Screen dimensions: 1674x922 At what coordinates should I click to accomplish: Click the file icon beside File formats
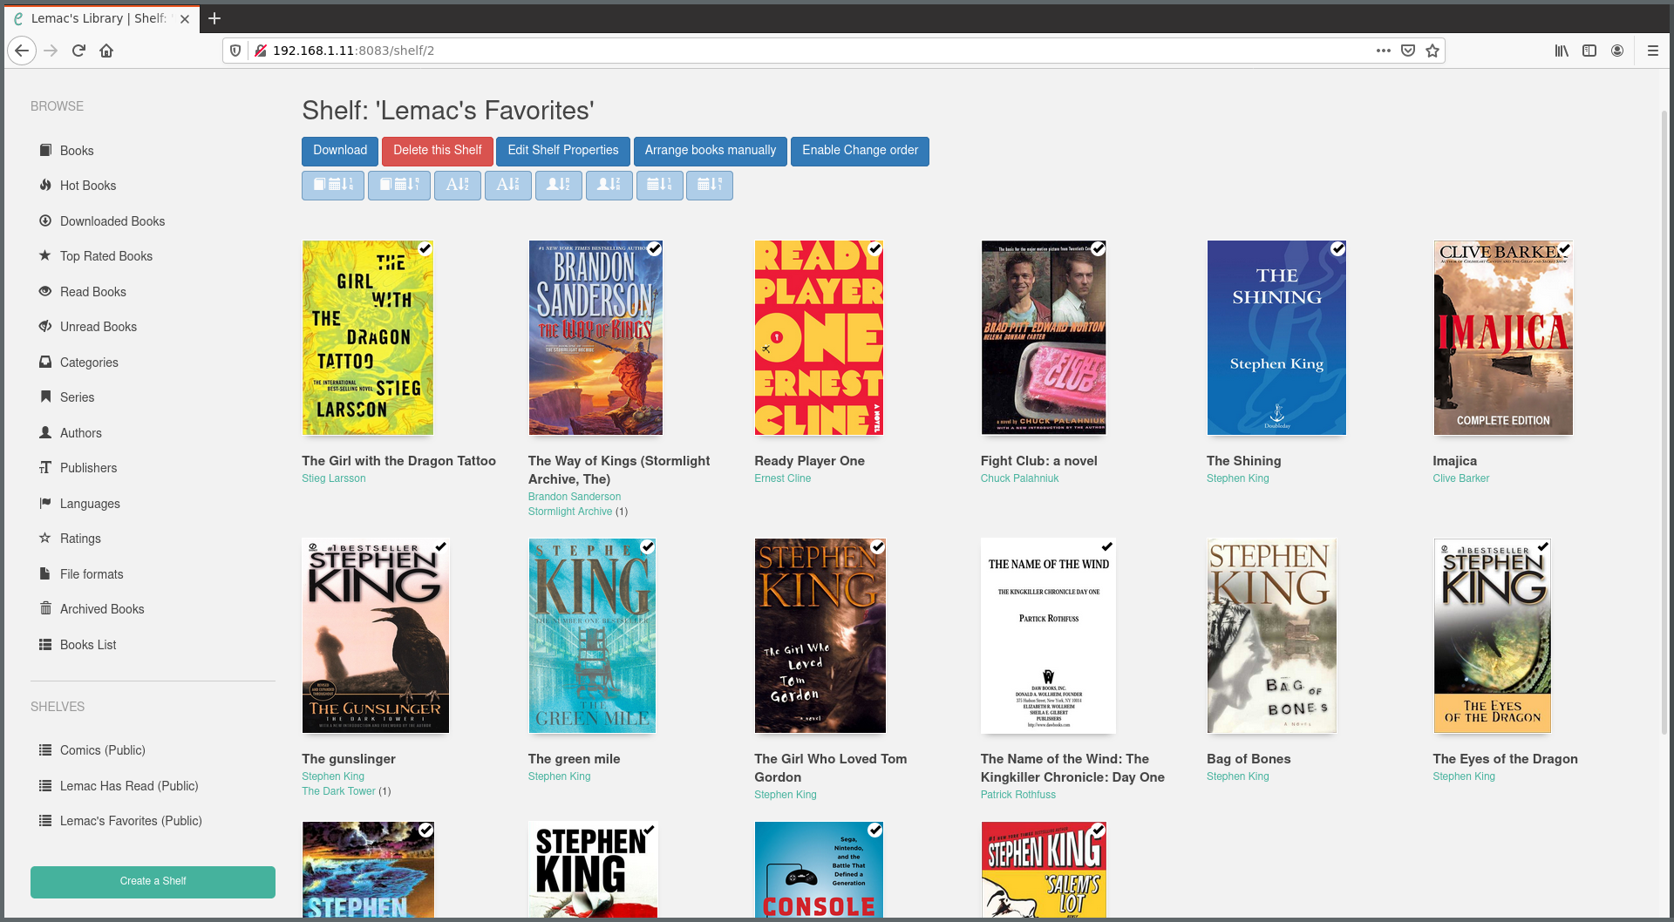tap(45, 573)
